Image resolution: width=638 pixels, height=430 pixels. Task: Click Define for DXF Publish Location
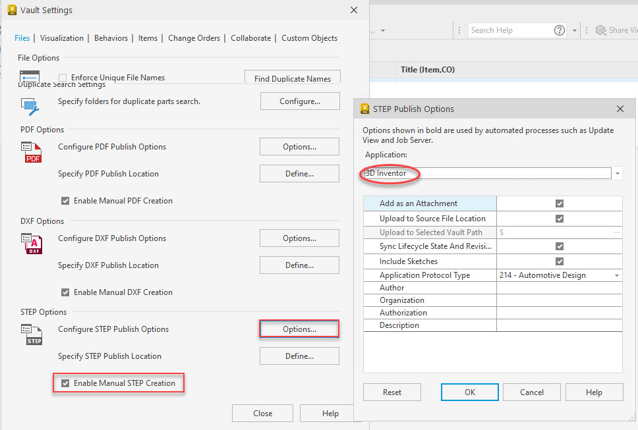pos(299,265)
